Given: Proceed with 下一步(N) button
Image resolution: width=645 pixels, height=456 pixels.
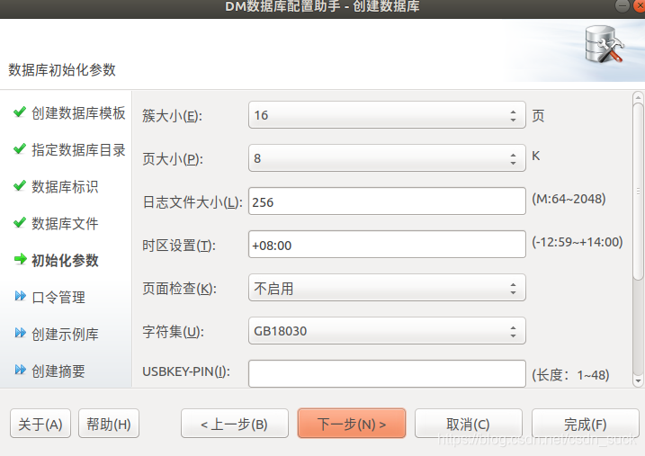Looking at the screenshot, I should coord(352,424).
